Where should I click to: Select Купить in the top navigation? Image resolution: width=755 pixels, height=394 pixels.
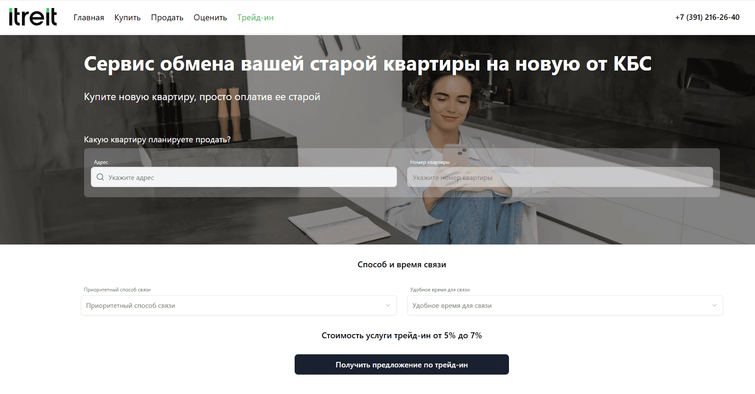tap(127, 17)
